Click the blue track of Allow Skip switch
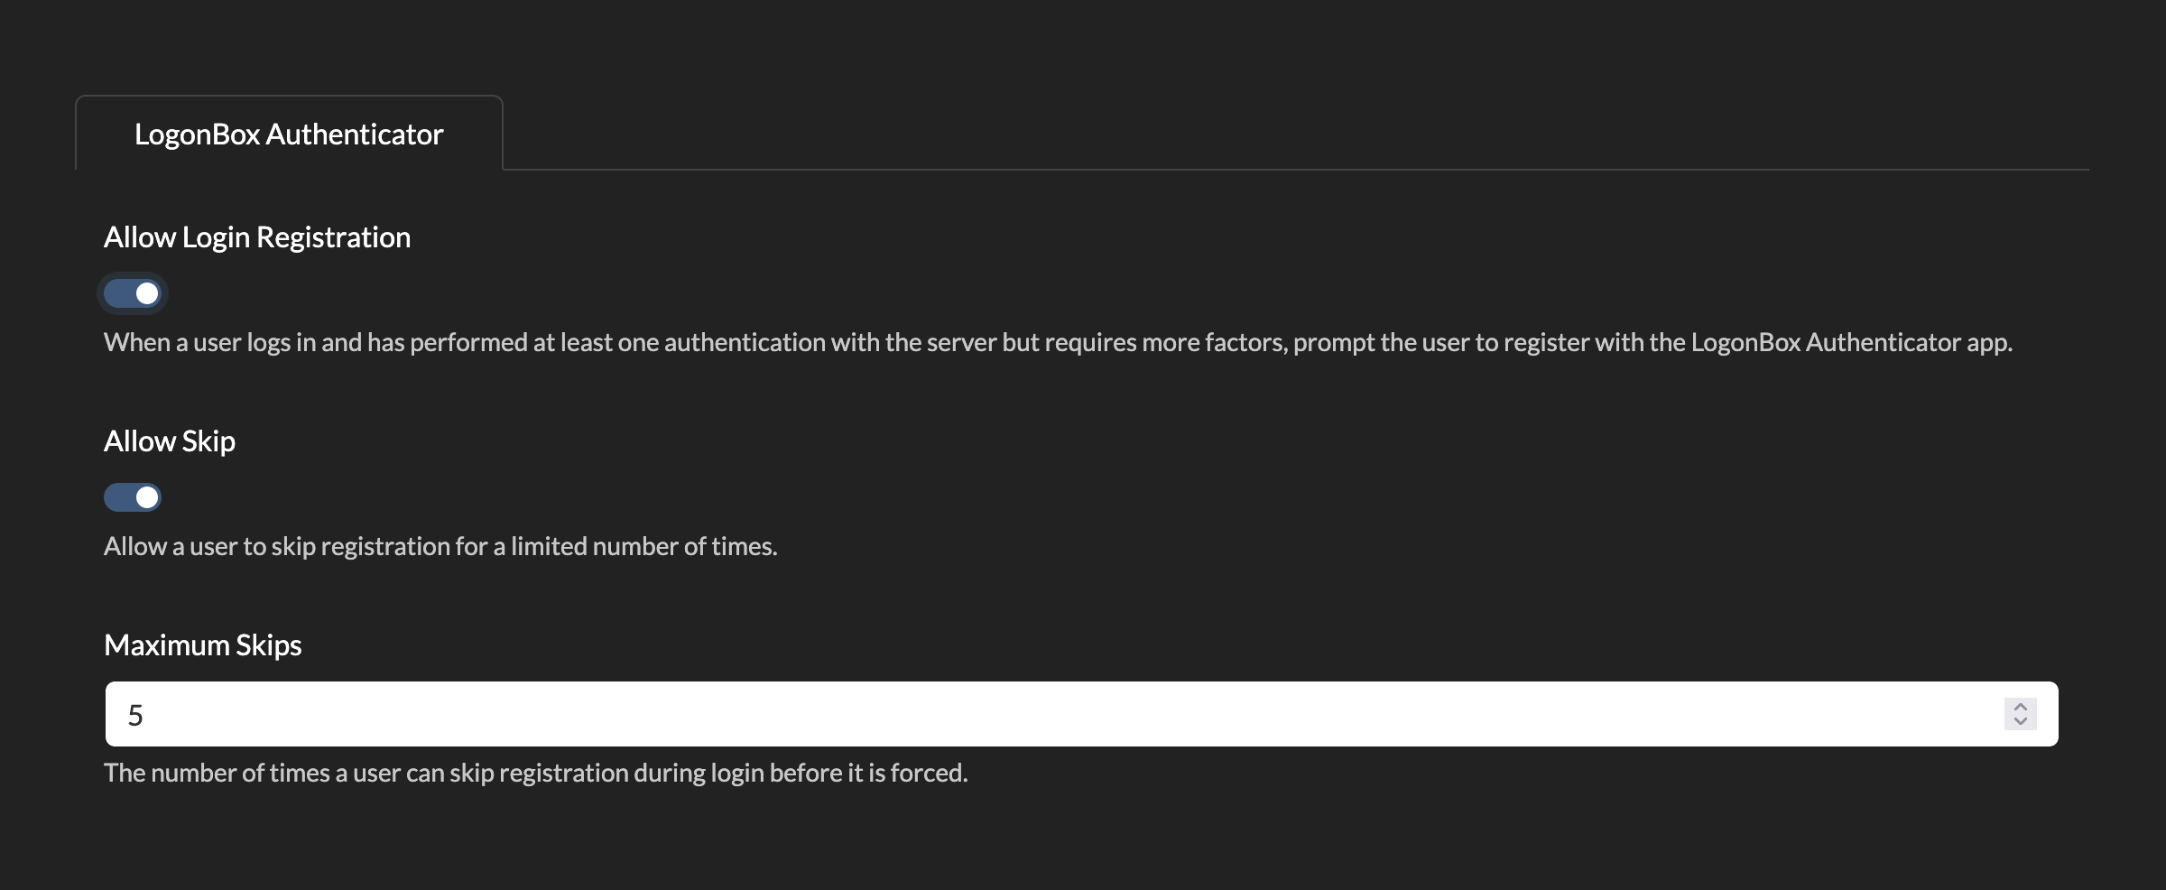Image resolution: width=2166 pixels, height=890 pixels. tap(118, 497)
